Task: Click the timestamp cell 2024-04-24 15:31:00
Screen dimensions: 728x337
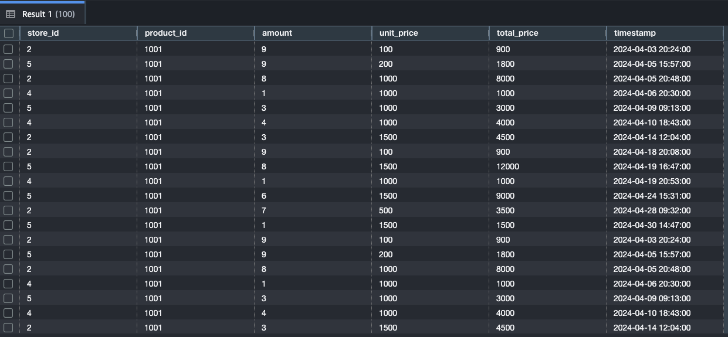Action: 652,196
